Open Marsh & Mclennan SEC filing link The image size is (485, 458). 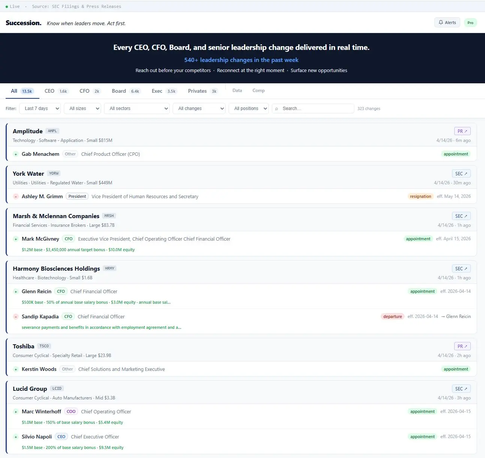[x=461, y=216]
